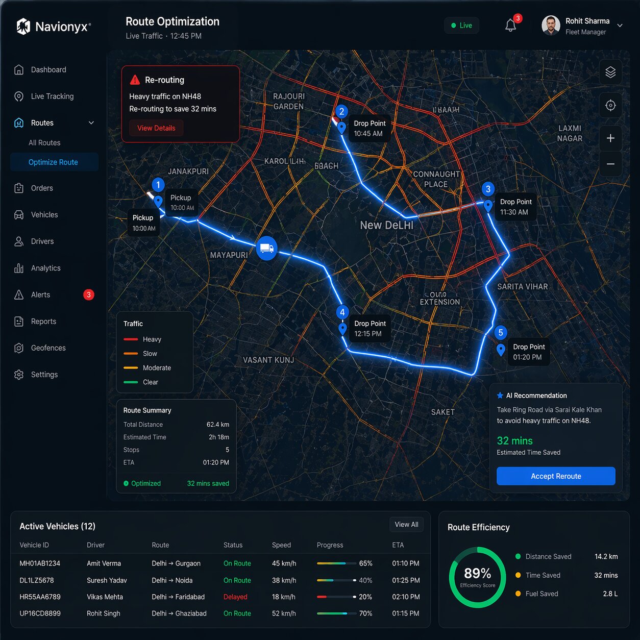This screenshot has width=640, height=640.
Task: Switch to All Routes
Action: [44, 142]
